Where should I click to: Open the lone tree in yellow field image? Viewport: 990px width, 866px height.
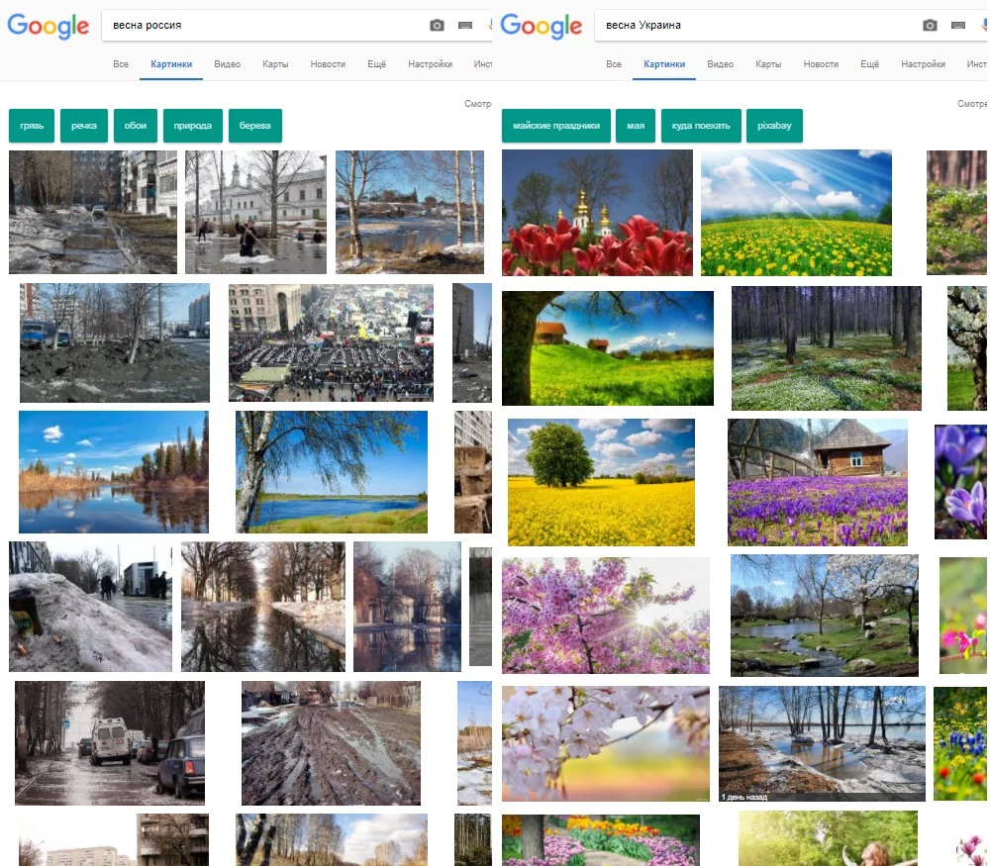(x=601, y=482)
